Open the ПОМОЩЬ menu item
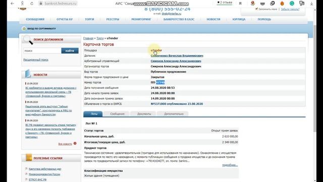The width and height of the screenshot is (323, 182). tap(264, 19)
